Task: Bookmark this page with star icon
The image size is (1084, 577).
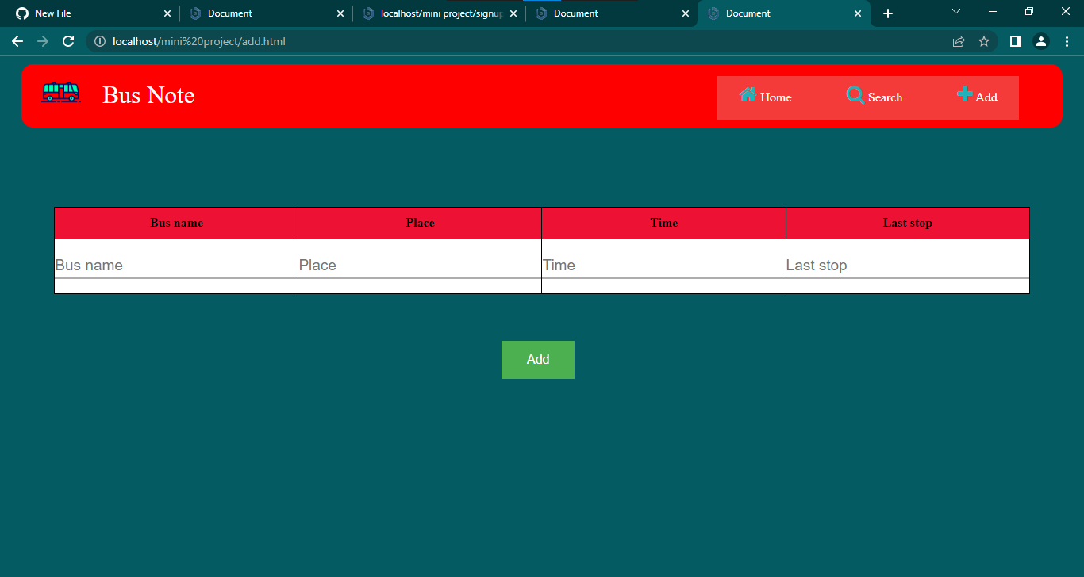Action: coord(984,41)
